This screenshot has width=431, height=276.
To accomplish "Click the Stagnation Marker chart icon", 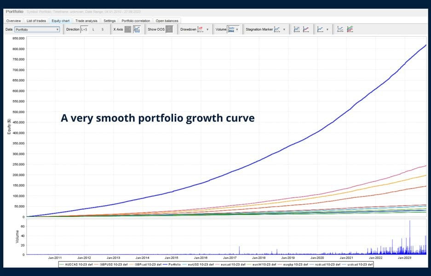I will click(277, 29).
